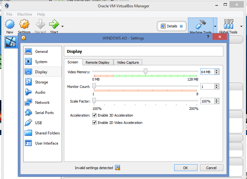Select the Windows XP virtual machine icon
247x179 pixels.
click(11, 42)
